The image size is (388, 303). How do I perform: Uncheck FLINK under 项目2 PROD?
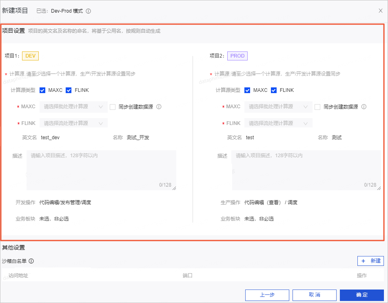[274, 90]
